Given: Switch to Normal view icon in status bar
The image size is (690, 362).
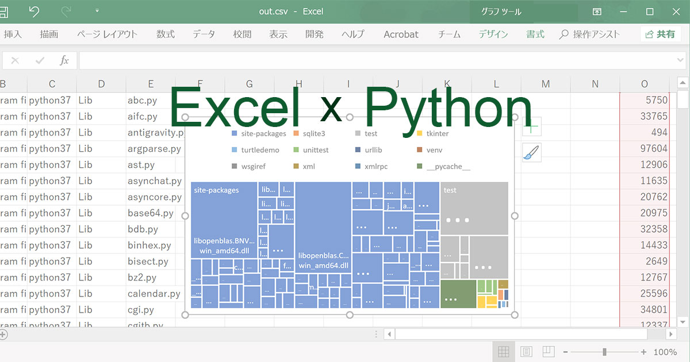Looking at the screenshot, I should point(503,352).
